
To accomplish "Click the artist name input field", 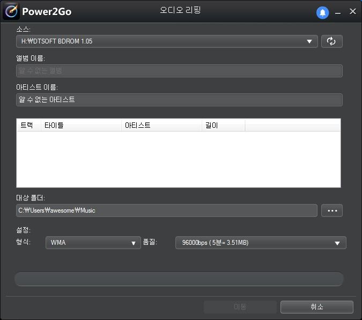I will coord(179,100).
